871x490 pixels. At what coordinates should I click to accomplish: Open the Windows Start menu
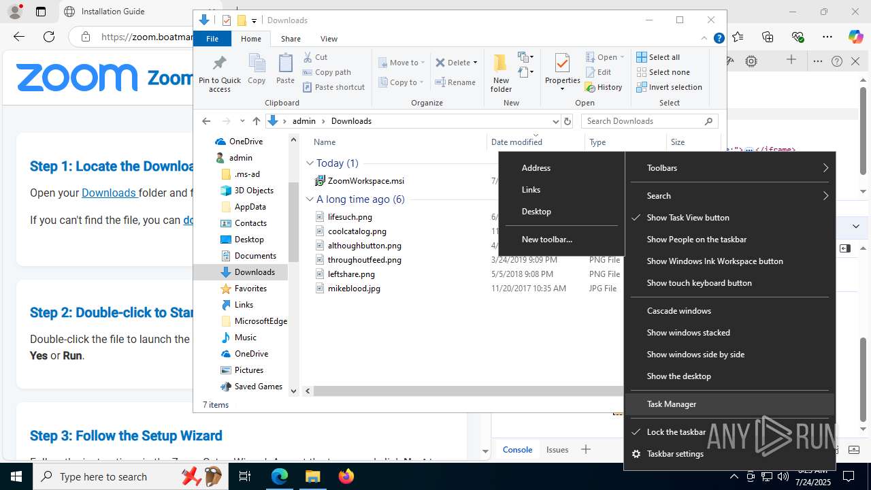click(16, 476)
